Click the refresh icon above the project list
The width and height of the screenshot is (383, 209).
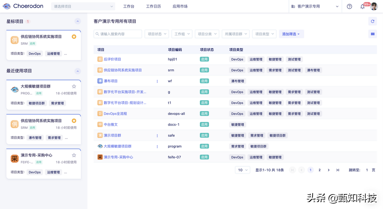pos(372,21)
